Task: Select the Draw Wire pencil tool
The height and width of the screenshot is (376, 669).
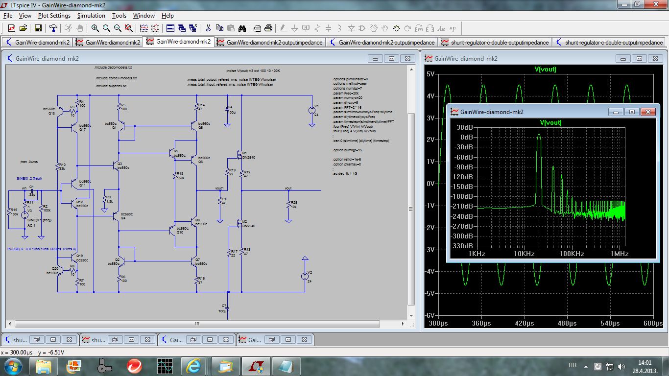Action: 284,28
